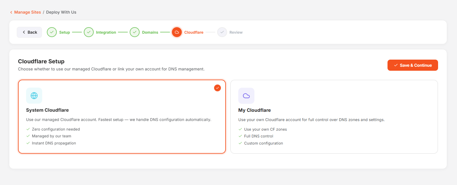This screenshot has height=185, width=457.
Task: Click 'Managed by our team' feature text
Action: click(52, 136)
